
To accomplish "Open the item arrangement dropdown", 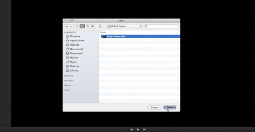I will pyautogui.click(x=101, y=26).
